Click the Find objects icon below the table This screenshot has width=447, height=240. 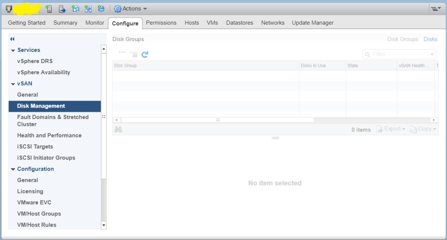tap(118, 129)
